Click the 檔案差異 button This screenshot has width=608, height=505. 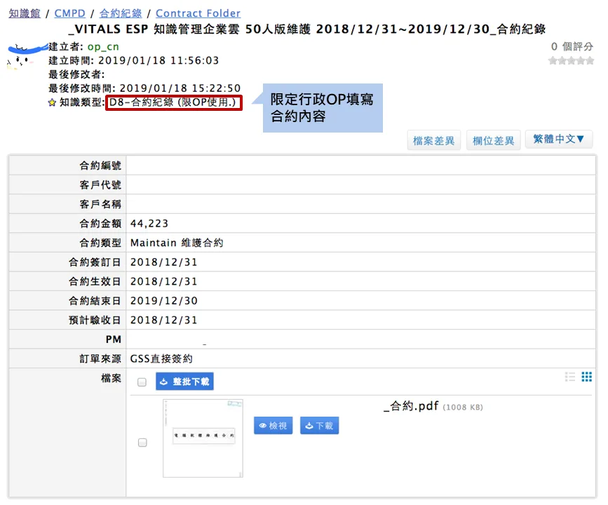coord(434,140)
